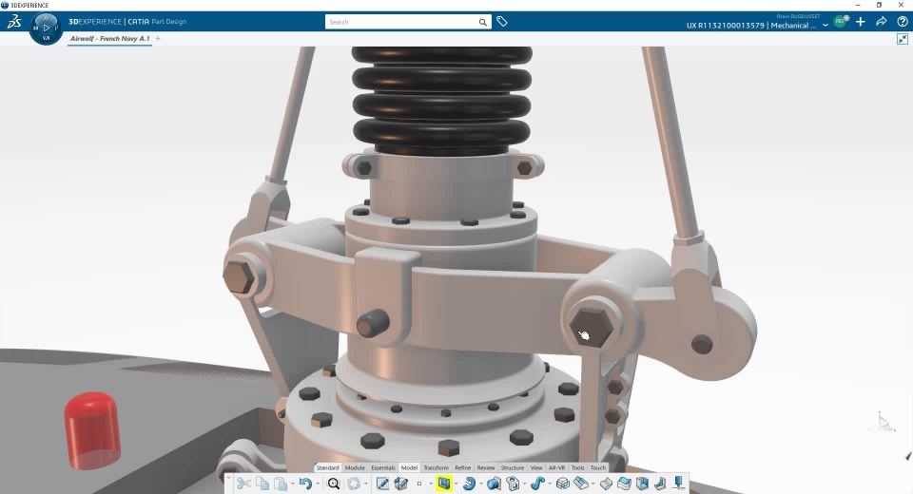Open the tag (6WTags) icon
Viewport: 913px width, 494px height.
click(502, 22)
